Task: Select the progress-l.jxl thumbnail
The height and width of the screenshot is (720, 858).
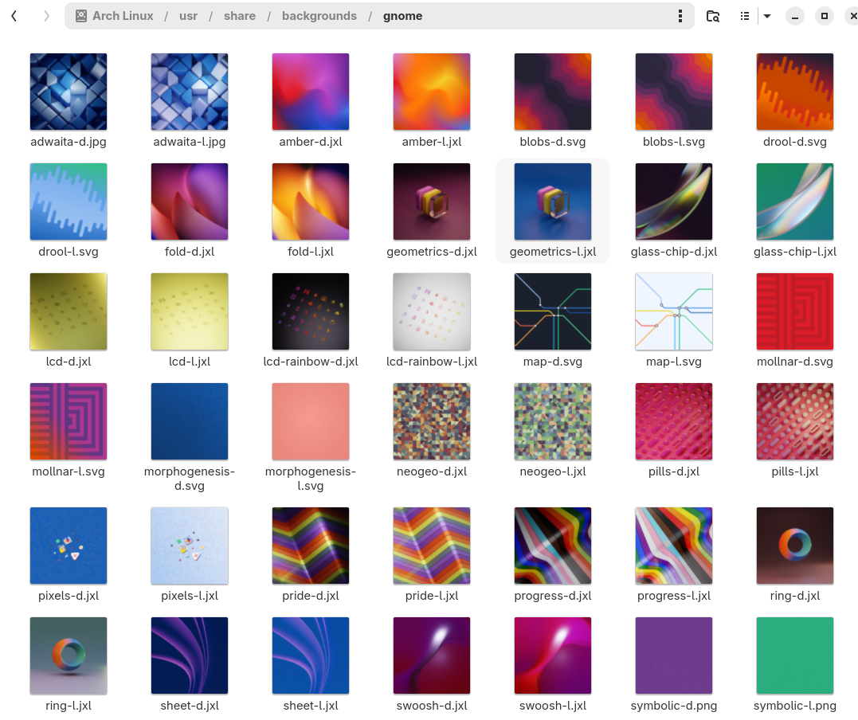Action: point(674,546)
